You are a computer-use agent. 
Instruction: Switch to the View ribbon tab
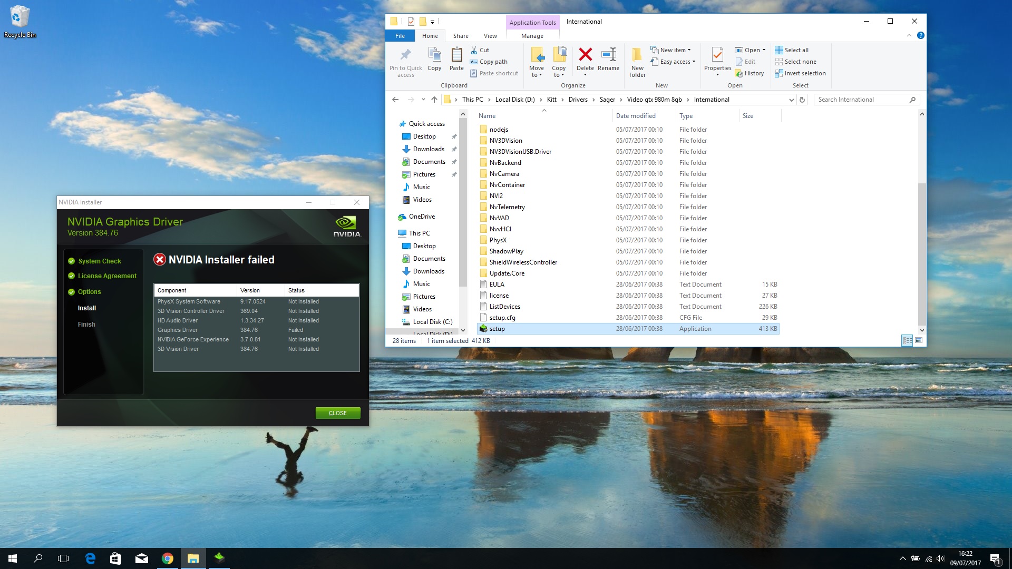[490, 36]
